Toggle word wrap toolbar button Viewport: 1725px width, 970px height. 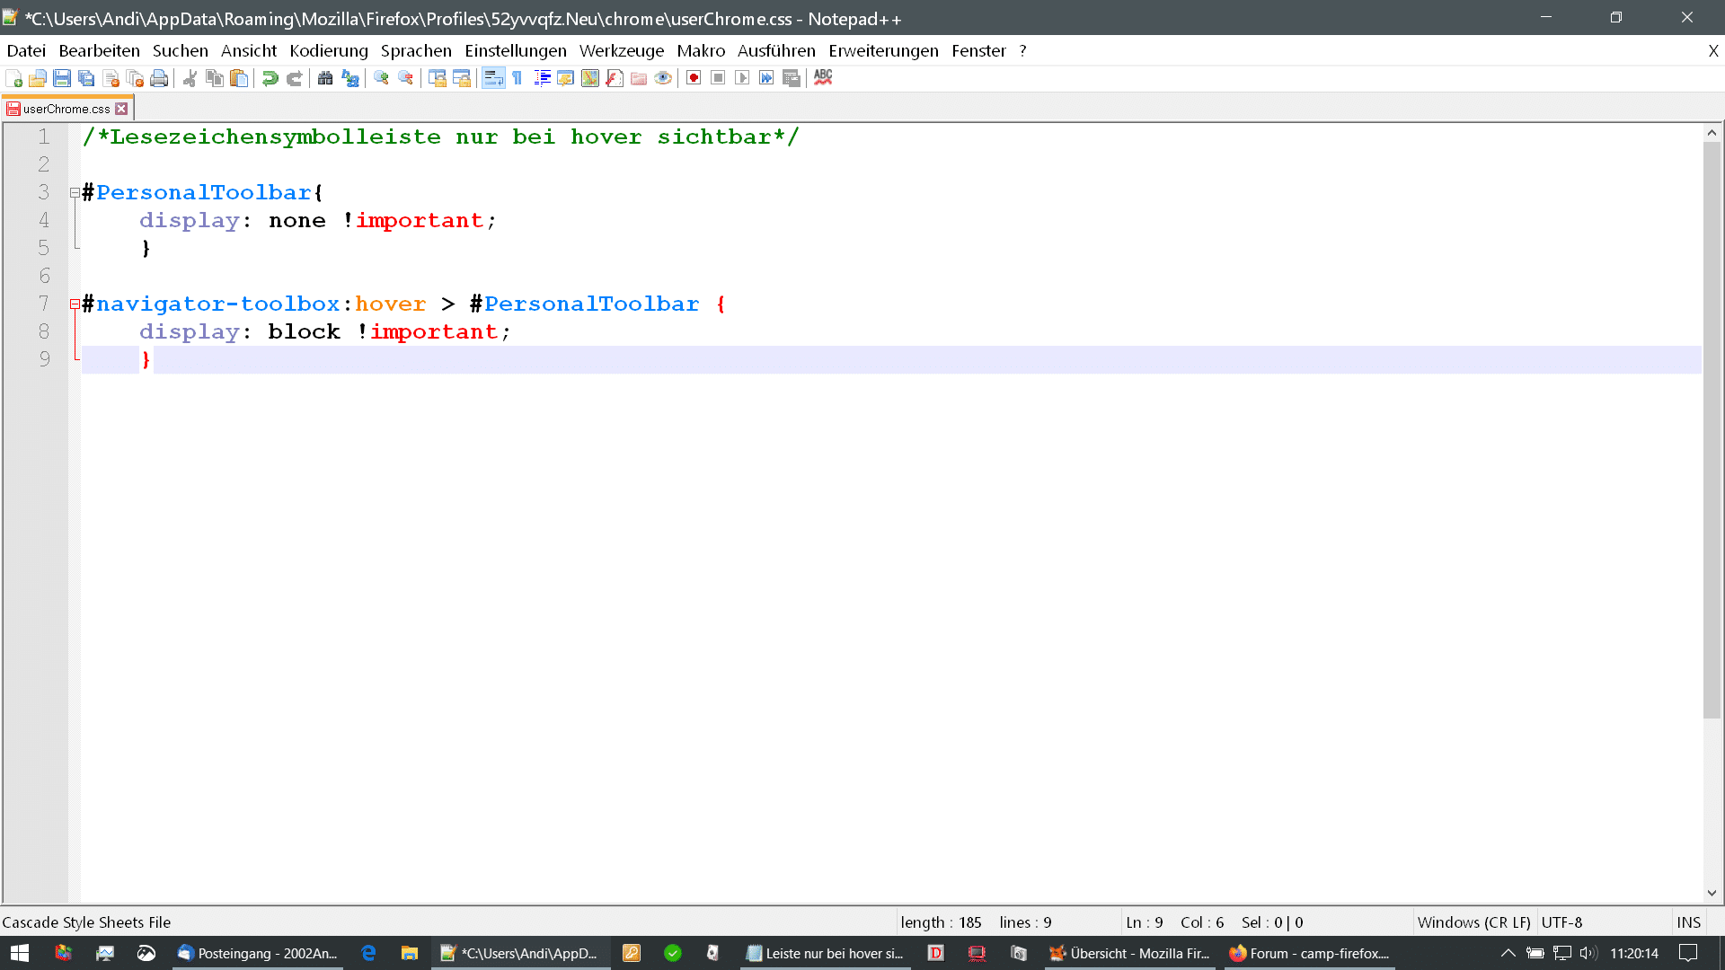[493, 78]
